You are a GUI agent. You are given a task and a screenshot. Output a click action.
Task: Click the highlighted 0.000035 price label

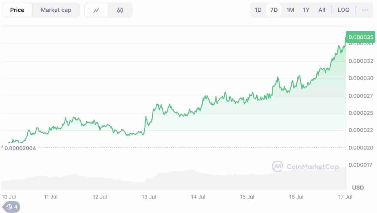pos(361,37)
